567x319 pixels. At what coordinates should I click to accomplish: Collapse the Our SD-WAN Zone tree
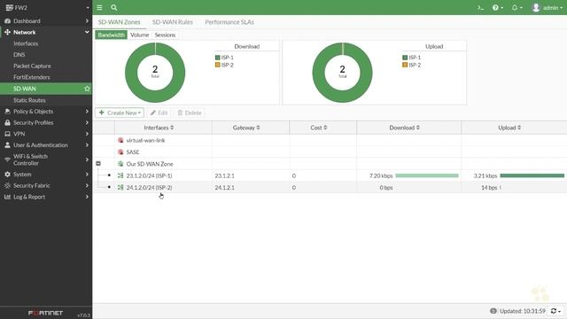(98, 163)
